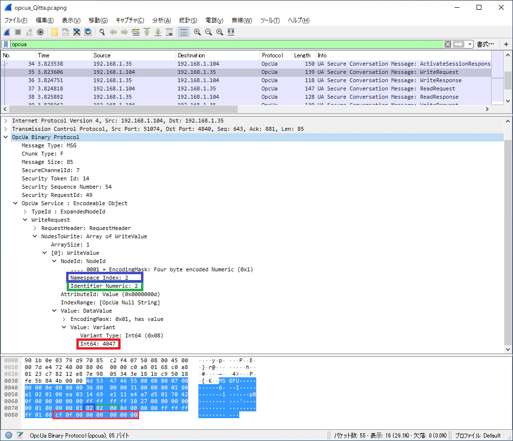Image resolution: width=513 pixels, height=441 pixels.
Task: Save the capture file icon
Action: (66, 32)
